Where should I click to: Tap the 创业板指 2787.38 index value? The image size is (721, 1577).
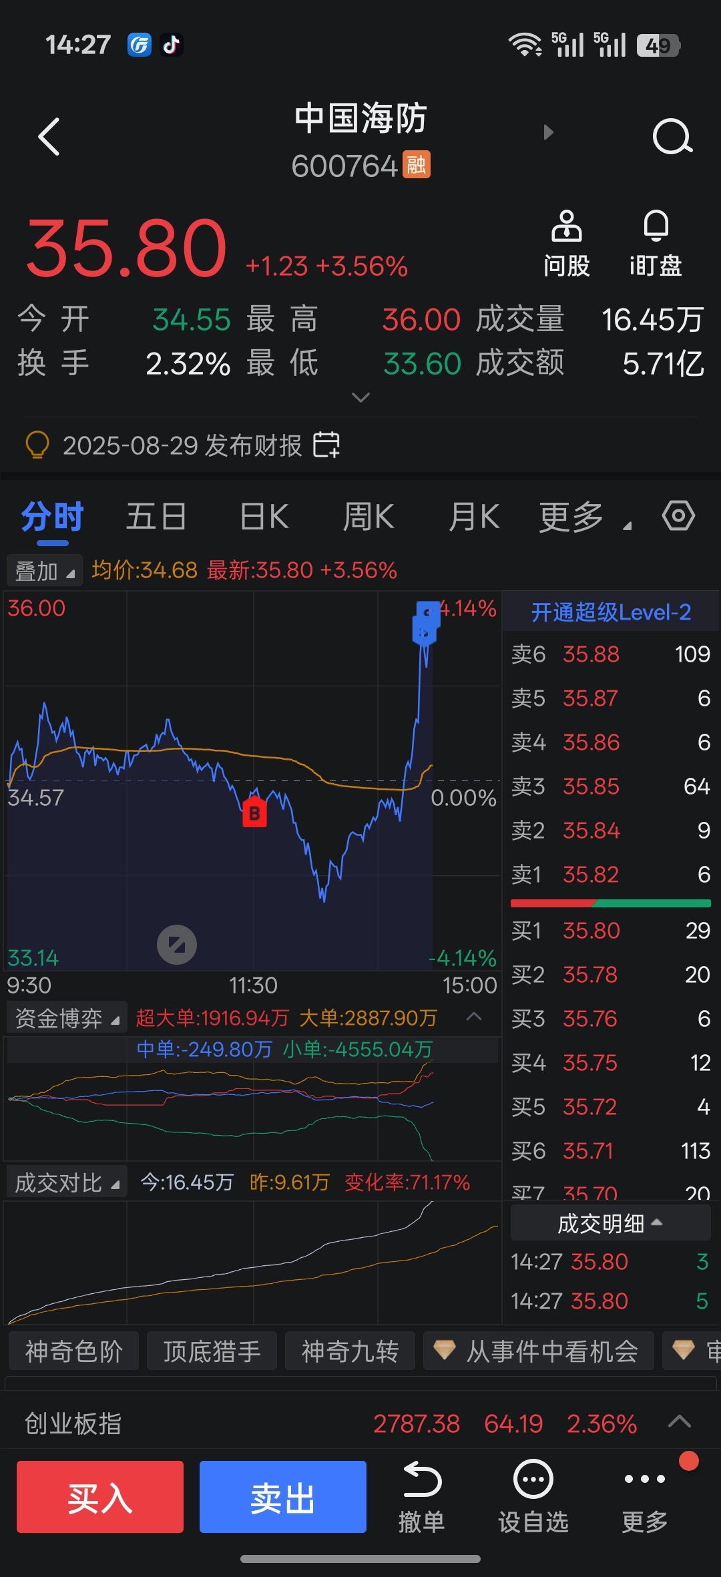pyautogui.click(x=417, y=1423)
